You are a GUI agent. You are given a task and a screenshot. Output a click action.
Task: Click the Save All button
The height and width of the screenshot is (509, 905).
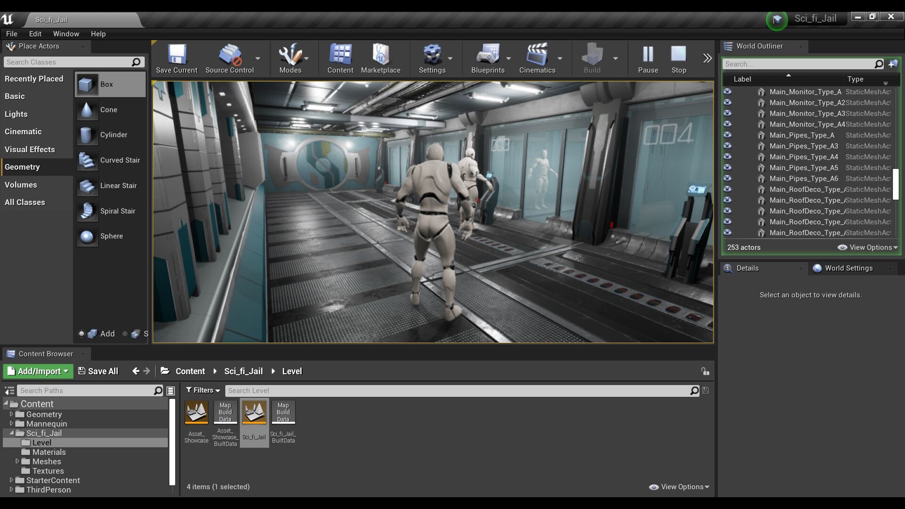[x=98, y=371]
